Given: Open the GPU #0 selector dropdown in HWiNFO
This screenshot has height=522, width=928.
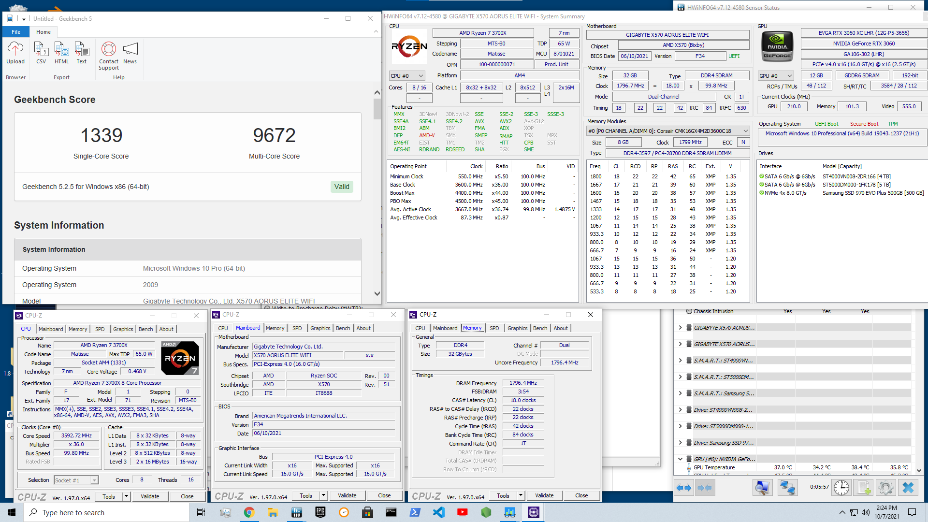Looking at the screenshot, I should coord(776,76).
